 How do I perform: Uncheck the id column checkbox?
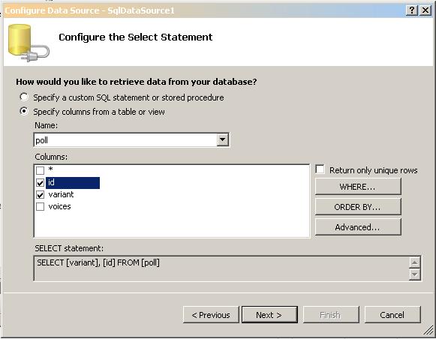pos(40,182)
